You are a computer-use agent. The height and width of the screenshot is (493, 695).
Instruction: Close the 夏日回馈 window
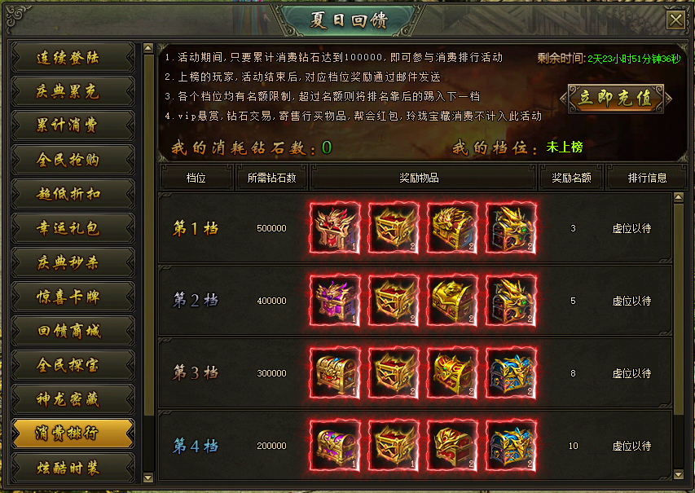click(676, 20)
